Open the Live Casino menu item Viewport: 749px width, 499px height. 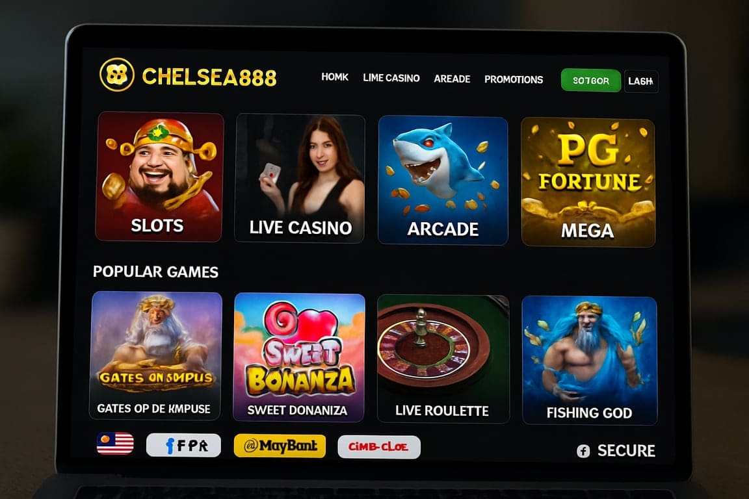click(x=391, y=78)
